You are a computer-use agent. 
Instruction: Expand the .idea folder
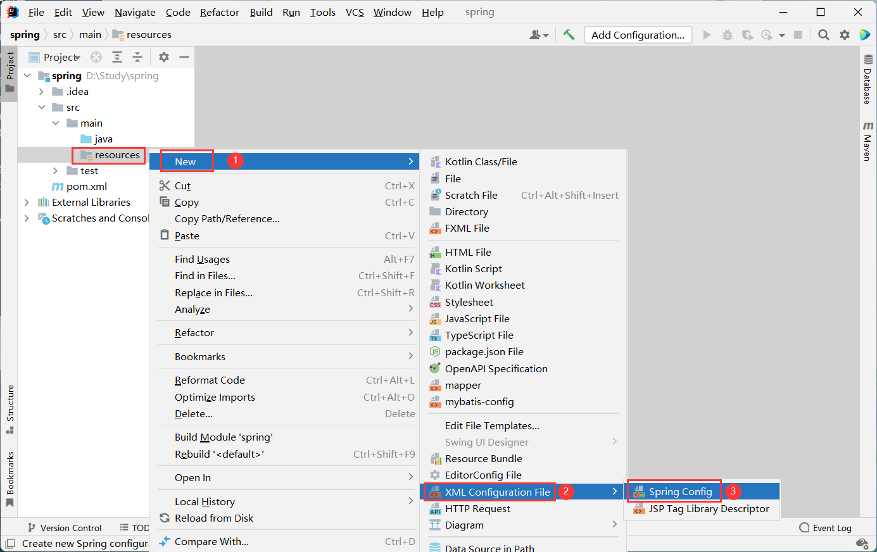click(x=41, y=92)
